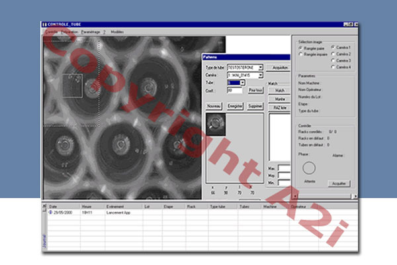Viewport: 397px width, 265px height.
Task: Choose the Caméra 1 radio option
Action: coord(332,48)
